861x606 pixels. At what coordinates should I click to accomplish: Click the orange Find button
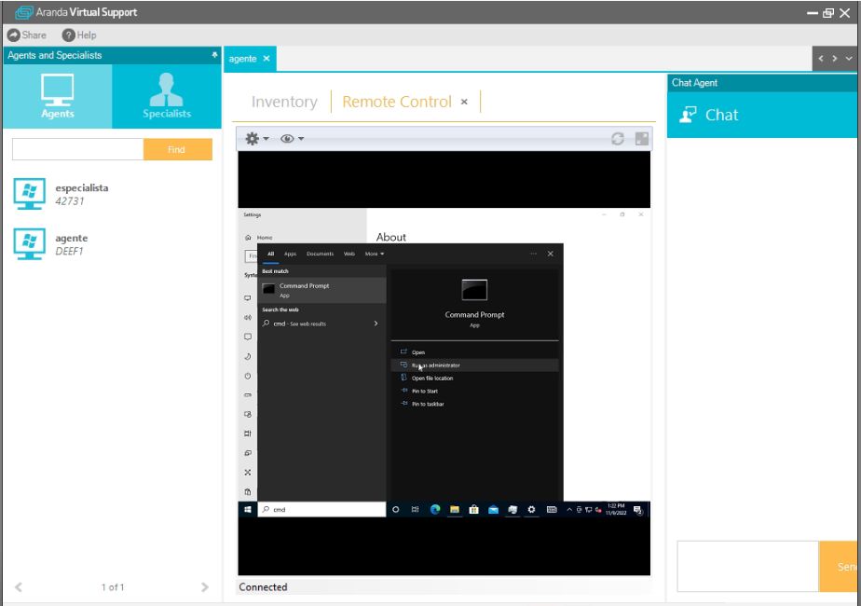coord(177,149)
